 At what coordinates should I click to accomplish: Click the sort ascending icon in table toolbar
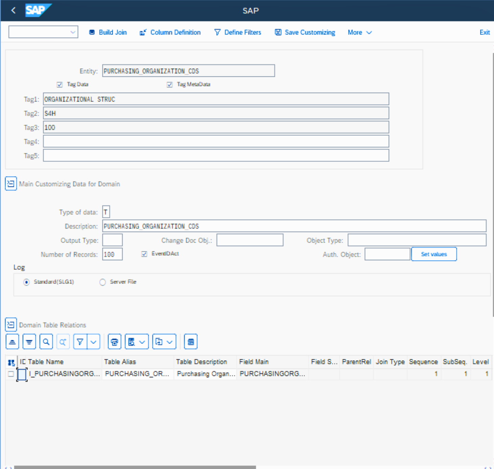[12, 342]
